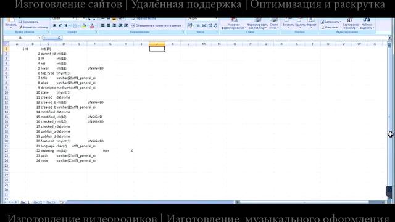Align text center icon
The width and height of the screenshot is (395, 222).
109,25
